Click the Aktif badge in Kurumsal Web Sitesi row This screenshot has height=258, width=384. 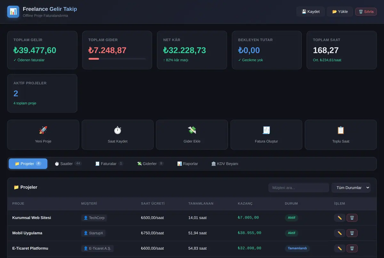[x=292, y=218]
